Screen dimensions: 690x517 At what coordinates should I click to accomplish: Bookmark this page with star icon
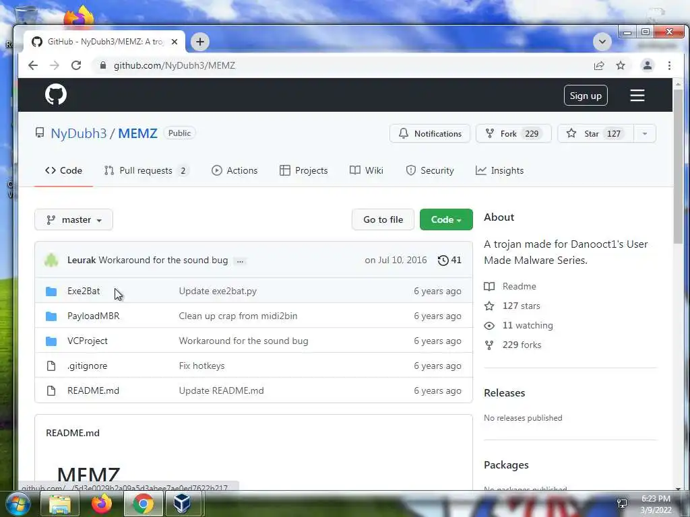tap(621, 65)
